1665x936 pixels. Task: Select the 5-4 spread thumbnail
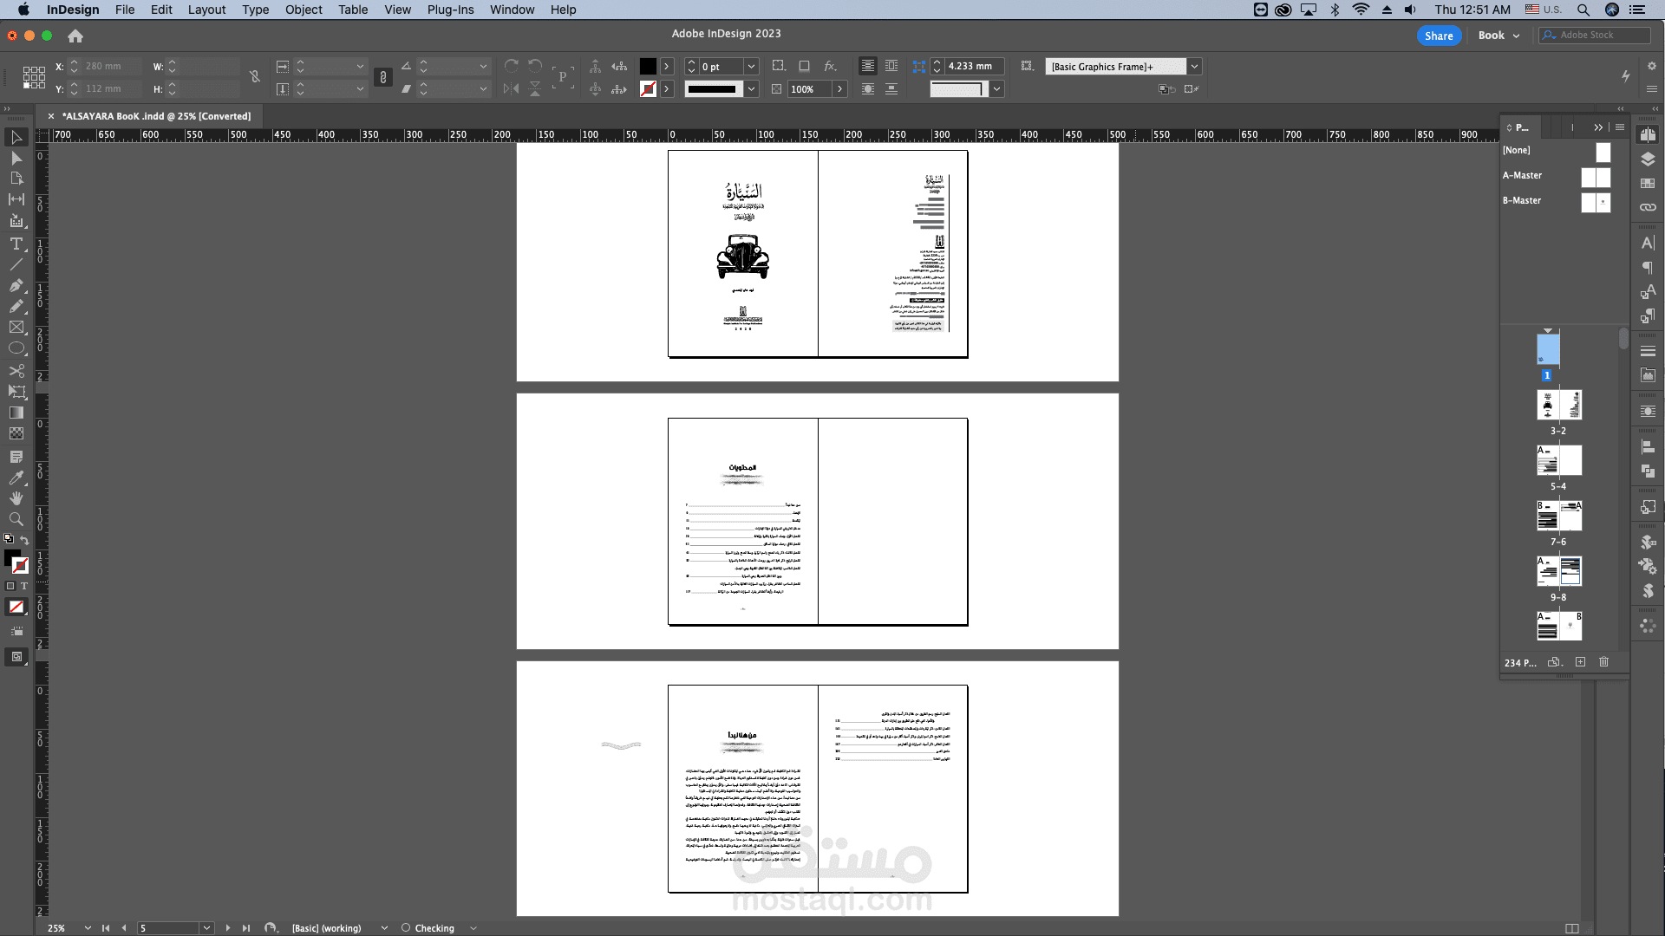1558,460
